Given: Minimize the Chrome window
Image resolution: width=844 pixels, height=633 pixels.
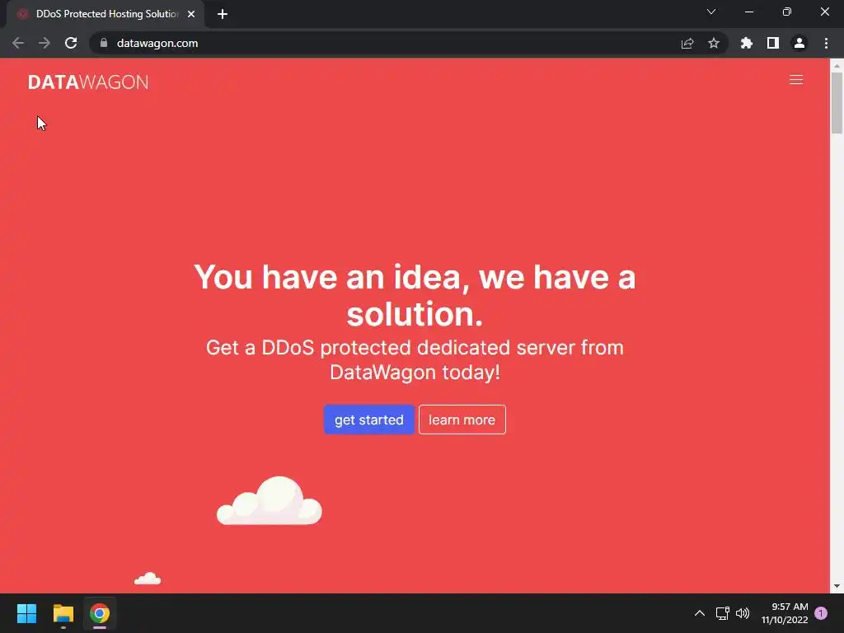Looking at the screenshot, I should click(x=748, y=12).
